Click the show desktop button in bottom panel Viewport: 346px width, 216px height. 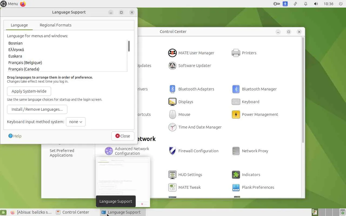[x=3, y=212]
